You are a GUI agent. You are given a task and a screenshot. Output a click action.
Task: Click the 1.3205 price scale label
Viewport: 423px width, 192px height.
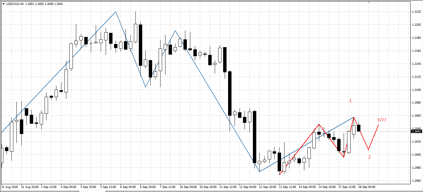(x=416, y=25)
